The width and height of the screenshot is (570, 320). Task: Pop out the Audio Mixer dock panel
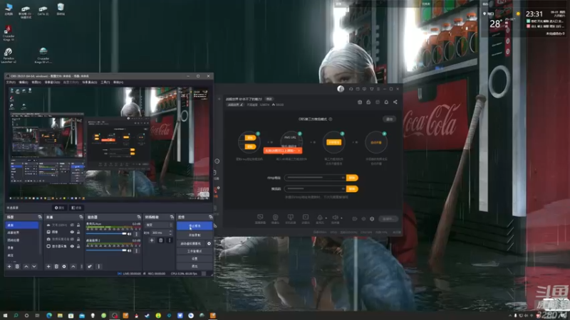(x=139, y=217)
